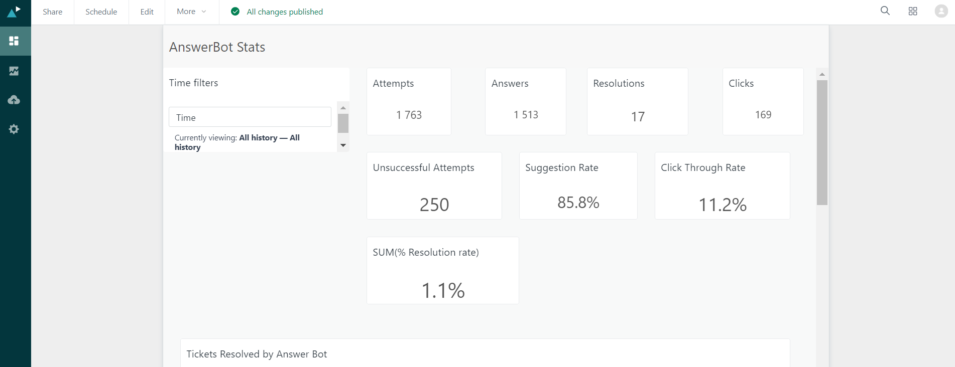The width and height of the screenshot is (955, 367).
Task: Click the Zendesk Explore logo icon
Action: tap(14, 12)
